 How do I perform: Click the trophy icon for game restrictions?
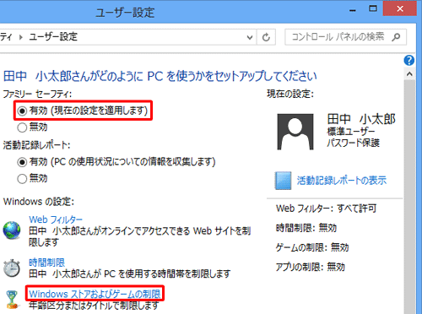point(12,300)
